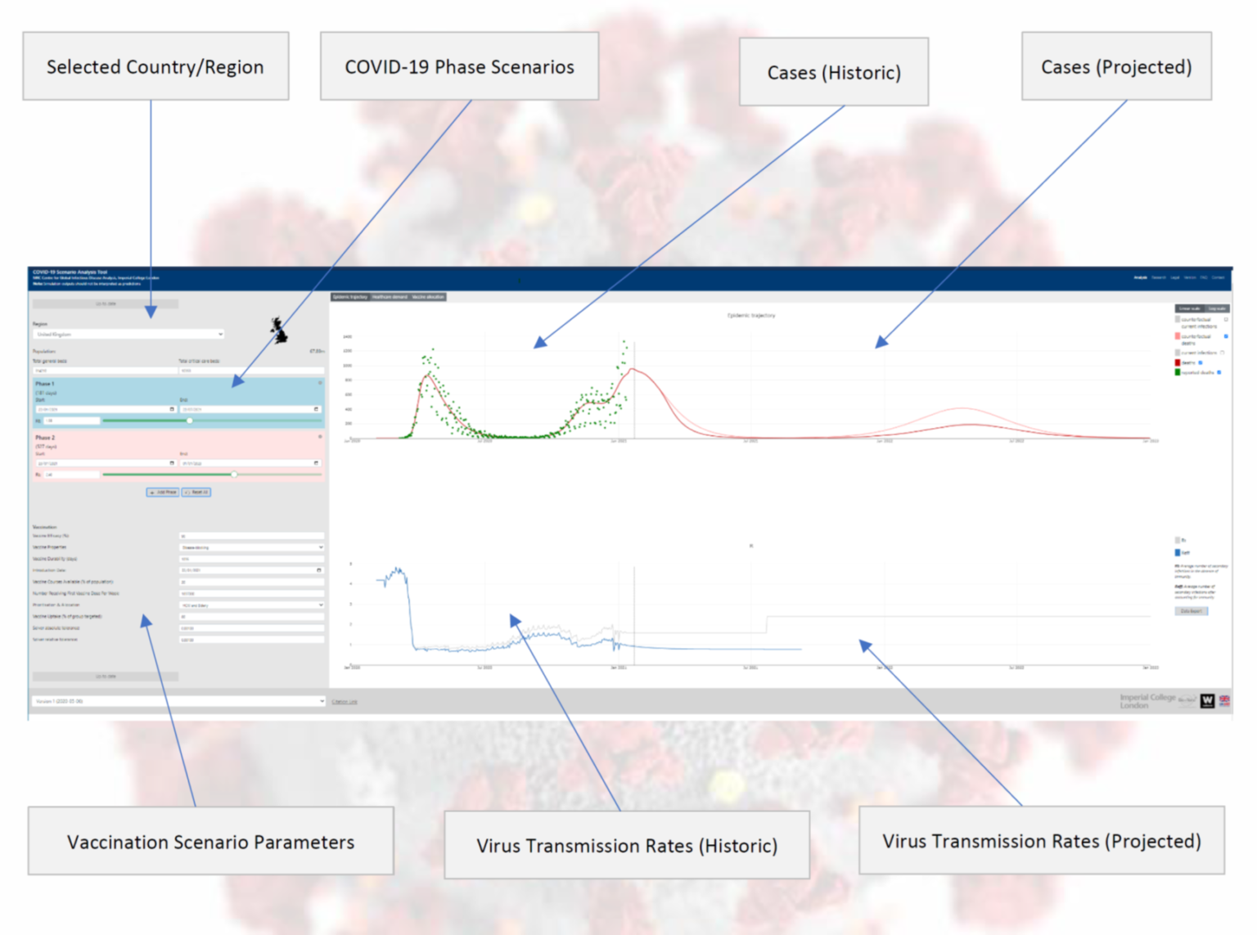Viewport: 1257px width, 935px height.
Task: Toggle the reported deaths checkbox
Action: click(x=1219, y=372)
